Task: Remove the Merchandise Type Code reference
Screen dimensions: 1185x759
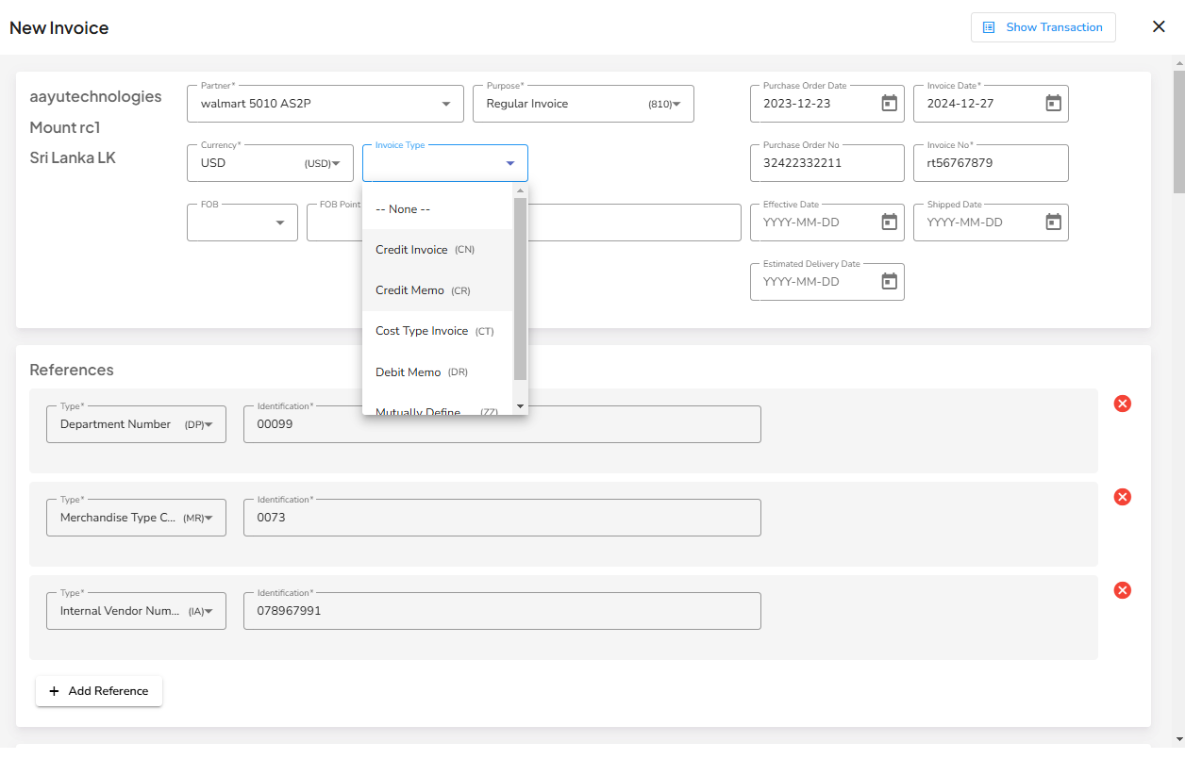Action: point(1122,496)
